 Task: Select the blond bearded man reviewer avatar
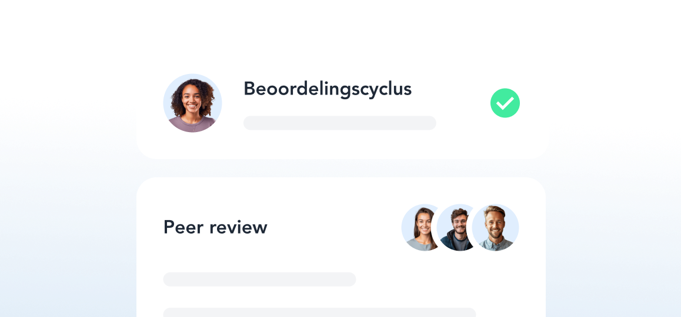(495, 227)
